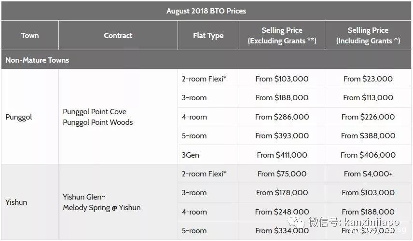The width and height of the screenshot is (413, 241).
Task: Click the "Flat Type" column header
Action: 208,35
